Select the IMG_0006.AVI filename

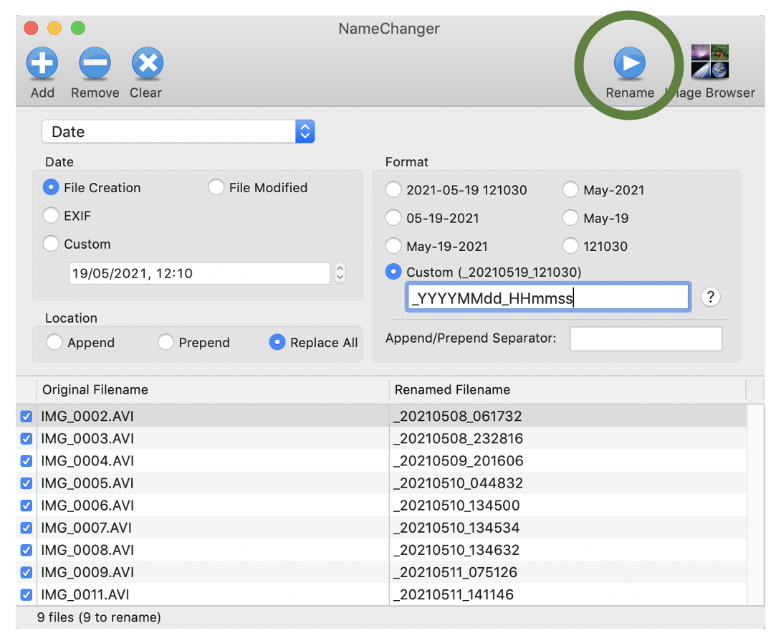pos(87,505)
